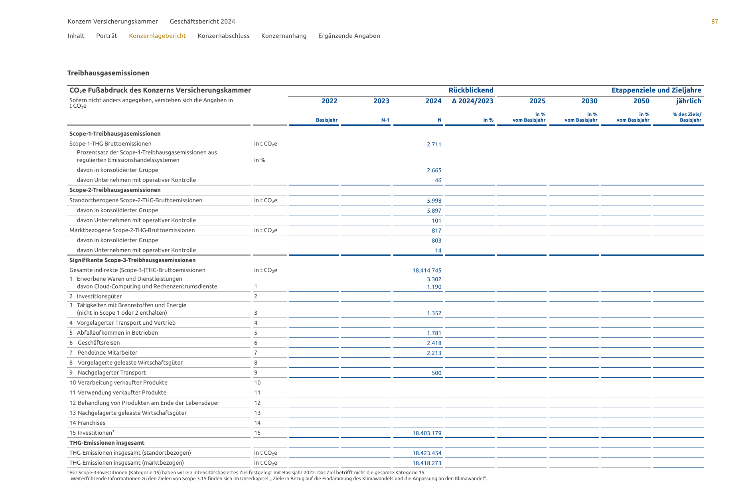Open the Konzernabschluss section
Viewport: 754px width, 495px height.
tap(223, 36)
